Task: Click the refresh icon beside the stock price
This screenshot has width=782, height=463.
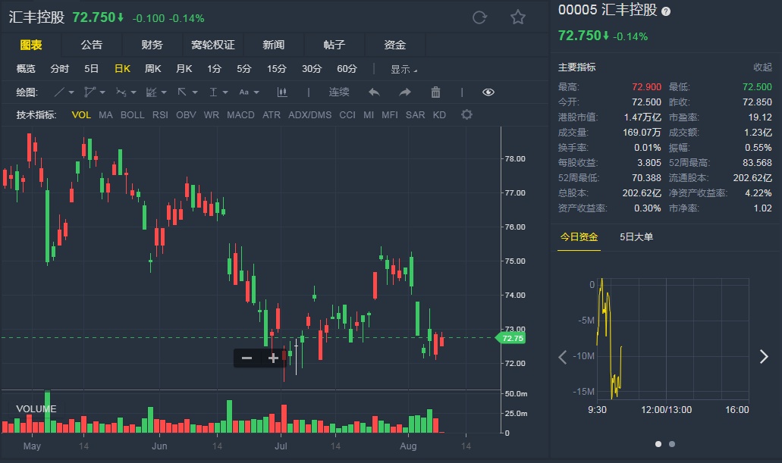Action: [x=479, y=17]
